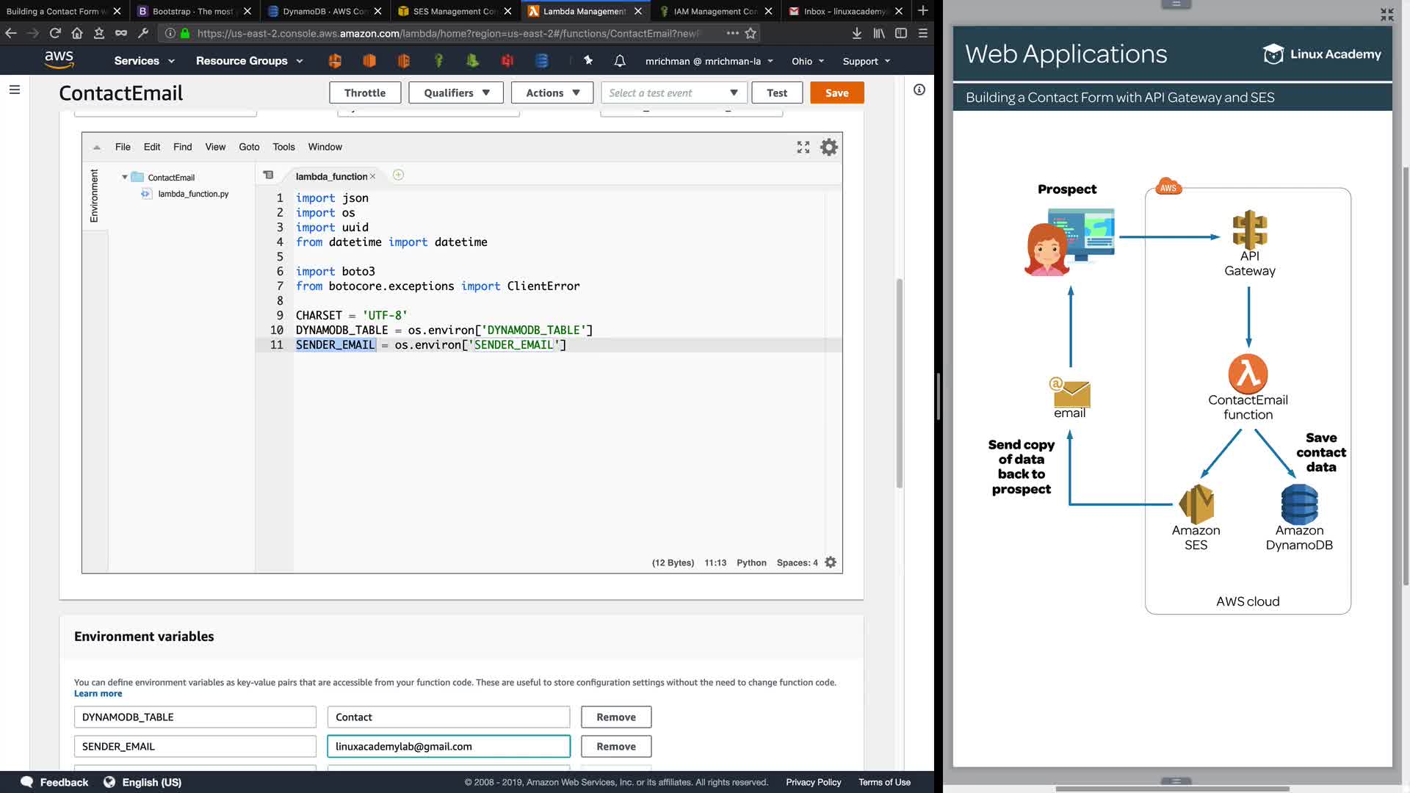
Task: Toggle fullscreen editor mode icon
Action: click(803, 148)
